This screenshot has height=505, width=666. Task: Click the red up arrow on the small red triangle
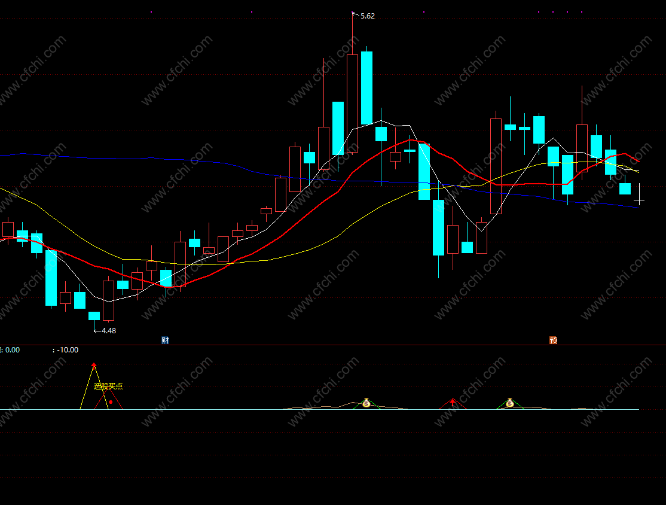coord(453,401)
